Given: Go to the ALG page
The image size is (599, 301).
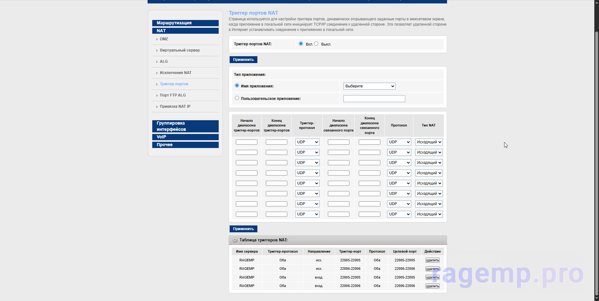Looking at the screenshot, I should pos(164,62).
